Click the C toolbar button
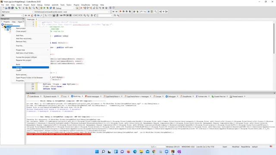Image resolution: width=276 pixels, height=155 pixels. (95, 15)
